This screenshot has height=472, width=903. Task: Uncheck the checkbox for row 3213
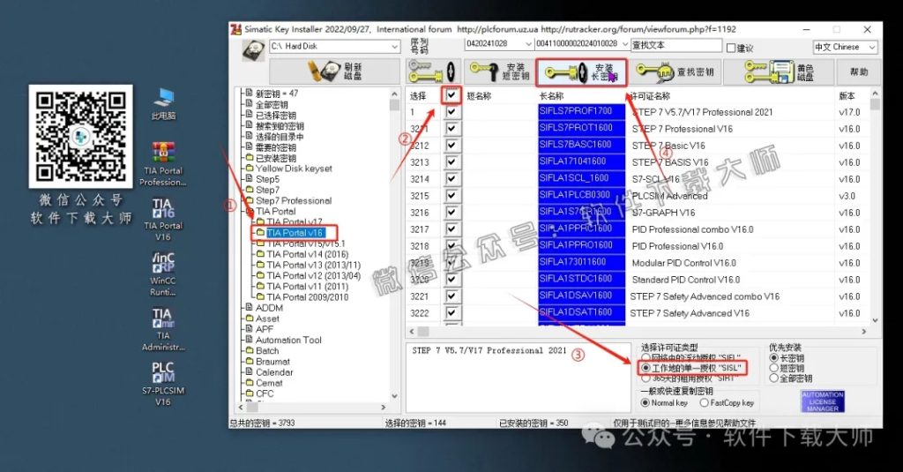click(451, 162)
